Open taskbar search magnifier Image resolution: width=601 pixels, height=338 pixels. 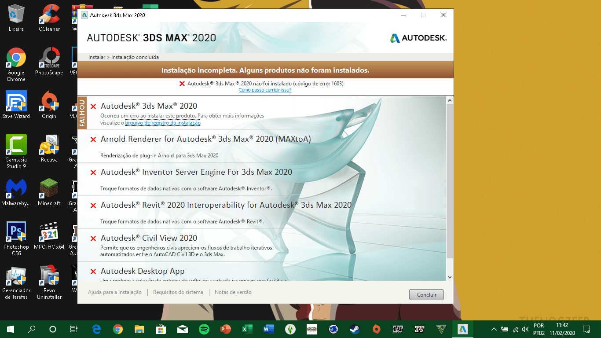point(32,329)
